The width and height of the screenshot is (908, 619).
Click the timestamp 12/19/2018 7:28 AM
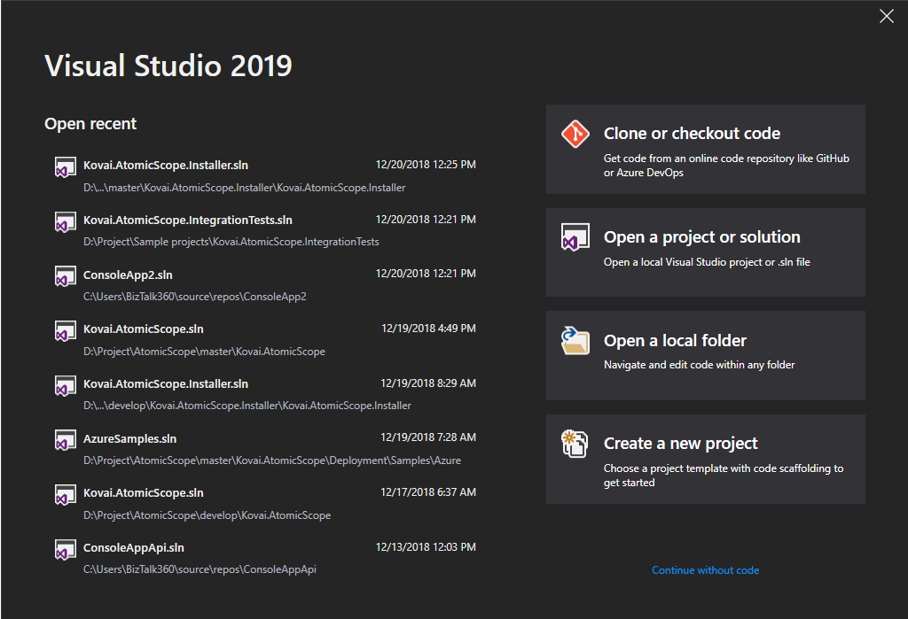click(x=428, y=437)
